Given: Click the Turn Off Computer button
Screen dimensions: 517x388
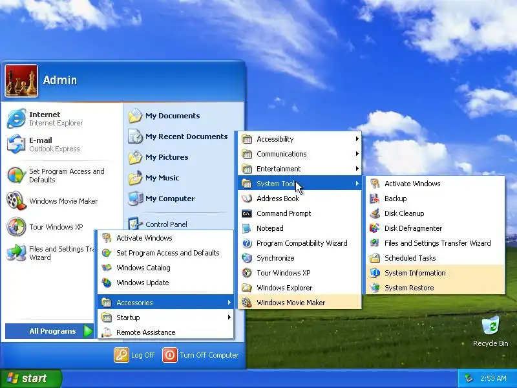Looking at the screenshot, I should [x=200, y=355].
